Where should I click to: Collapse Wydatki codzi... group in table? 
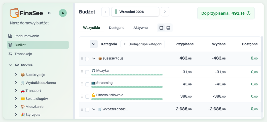coord(93,109)
